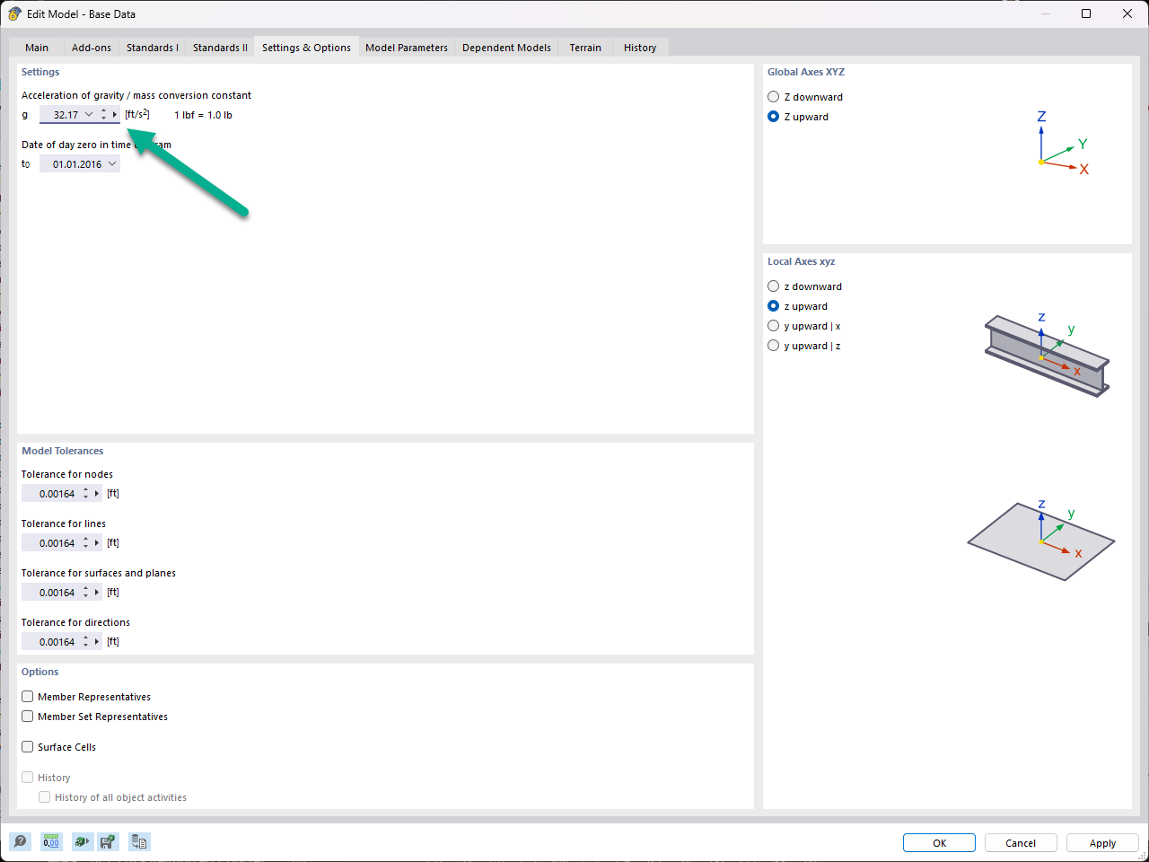Close the Edit Model dialog
Screen dimensions: 1149x862
coord(1127,13)
